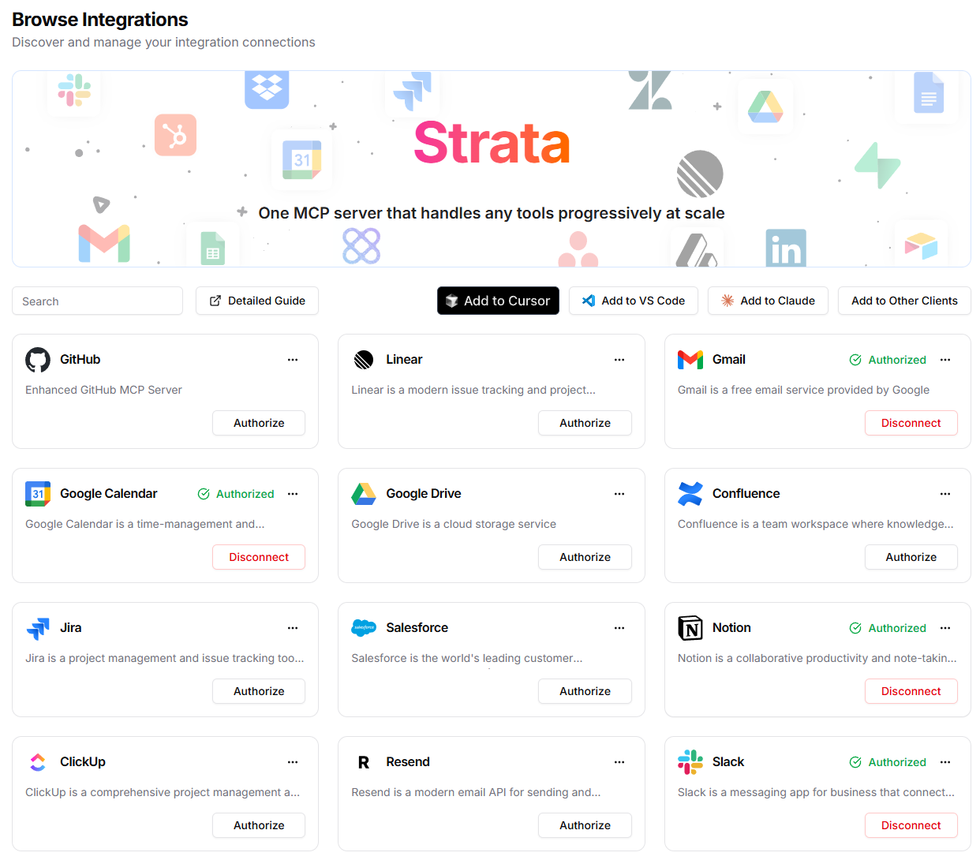Image resolution: width=980 pixels, height=860 pixels.
Task: Click the GitHub logo icon
Action: click(x=38, y=360)
